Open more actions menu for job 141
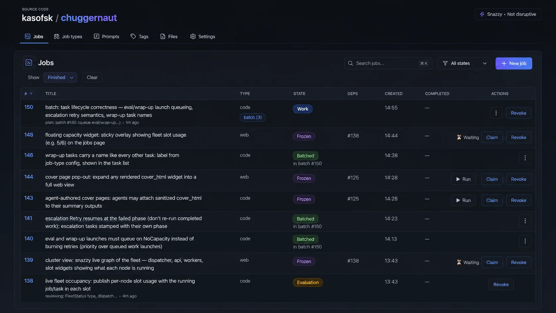This screenshot has width=556, height=313. (x=525, y=221)
